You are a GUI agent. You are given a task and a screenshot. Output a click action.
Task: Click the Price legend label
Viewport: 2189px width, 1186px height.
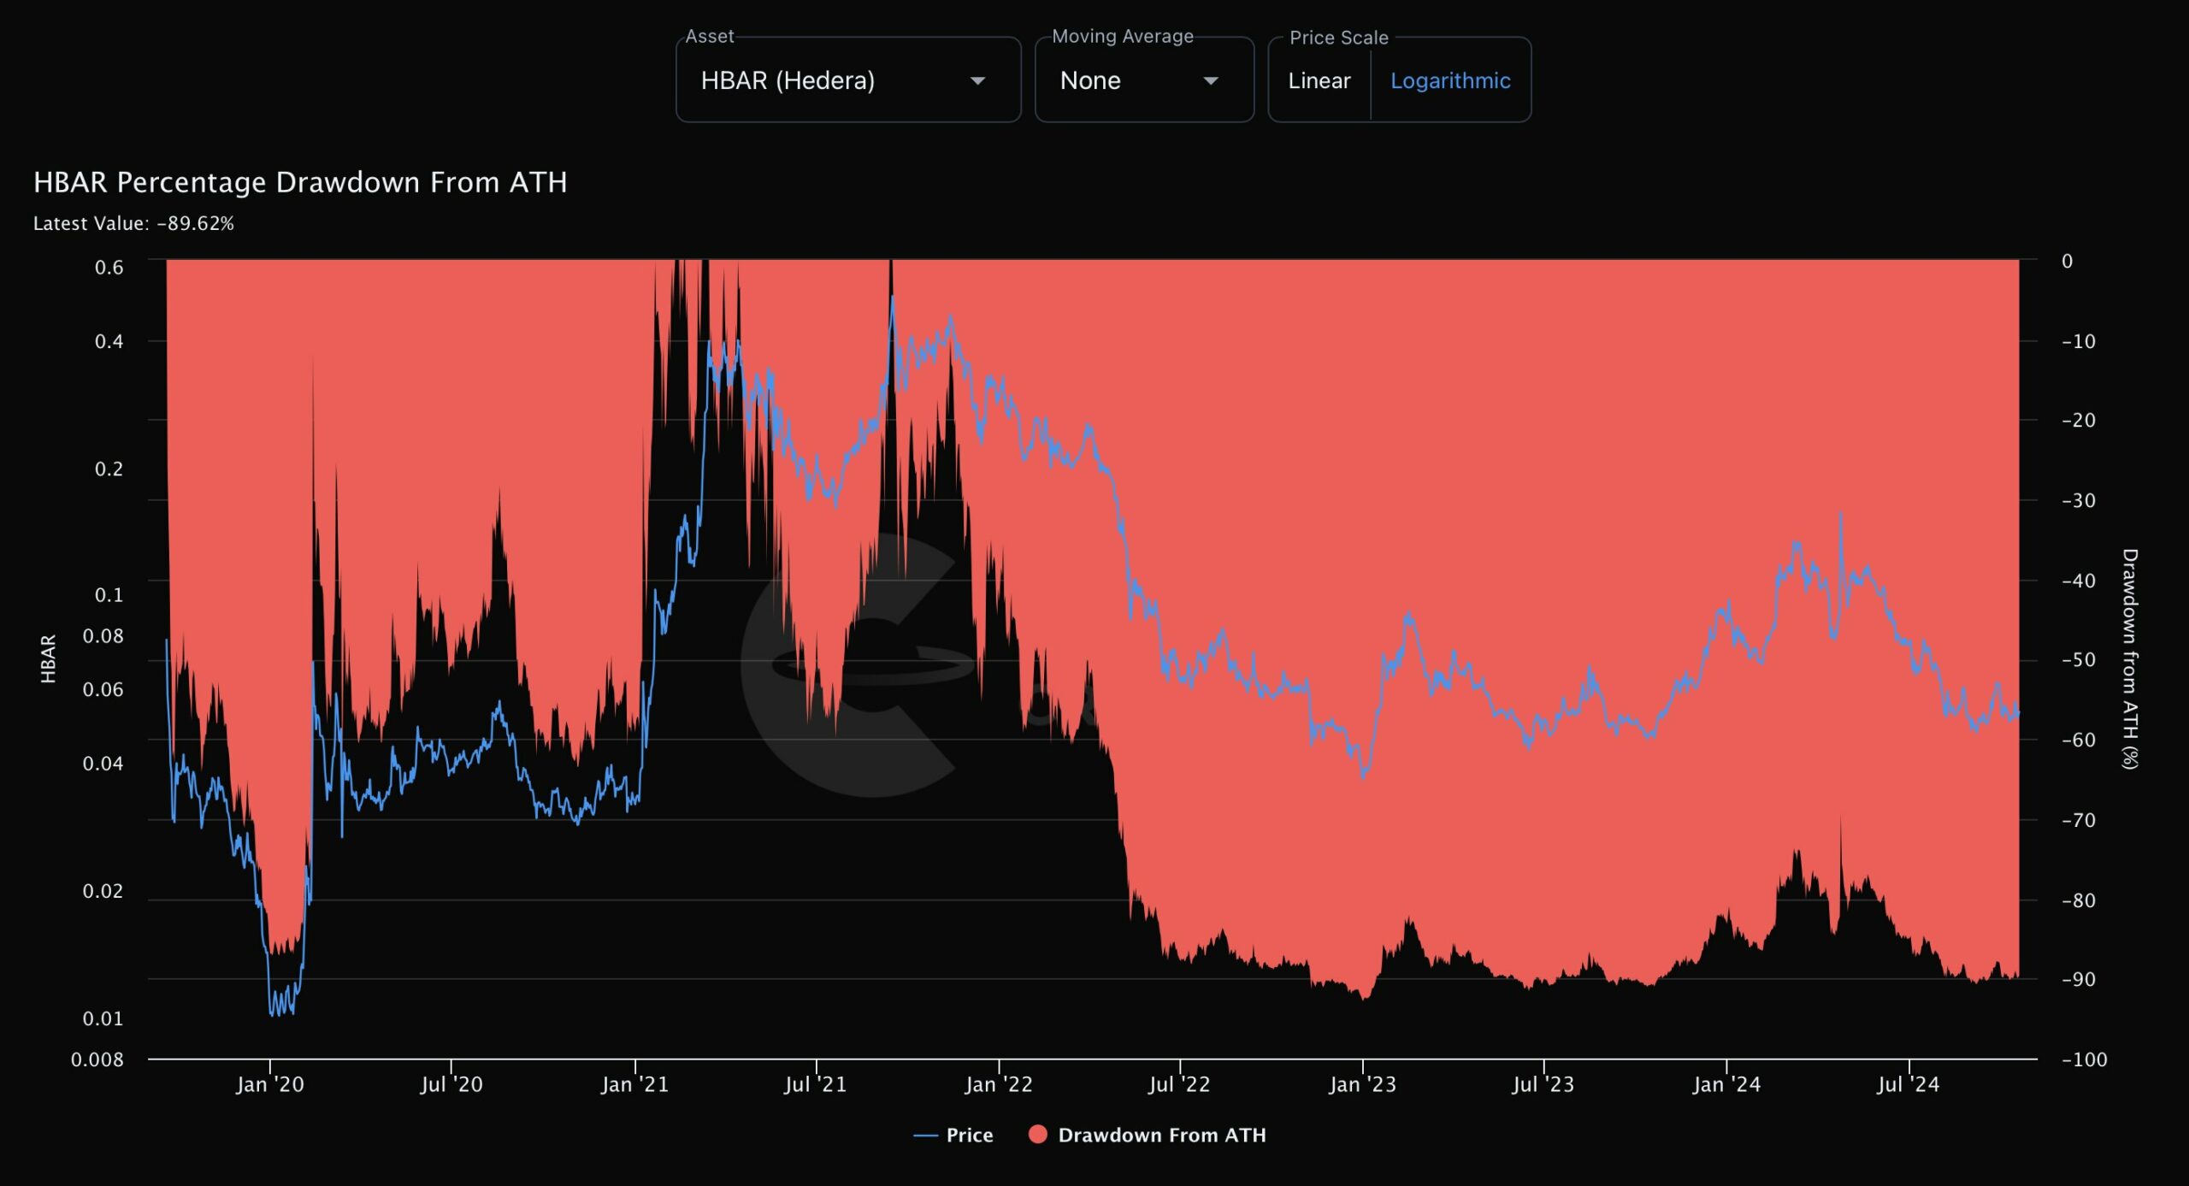(969, 1136)
